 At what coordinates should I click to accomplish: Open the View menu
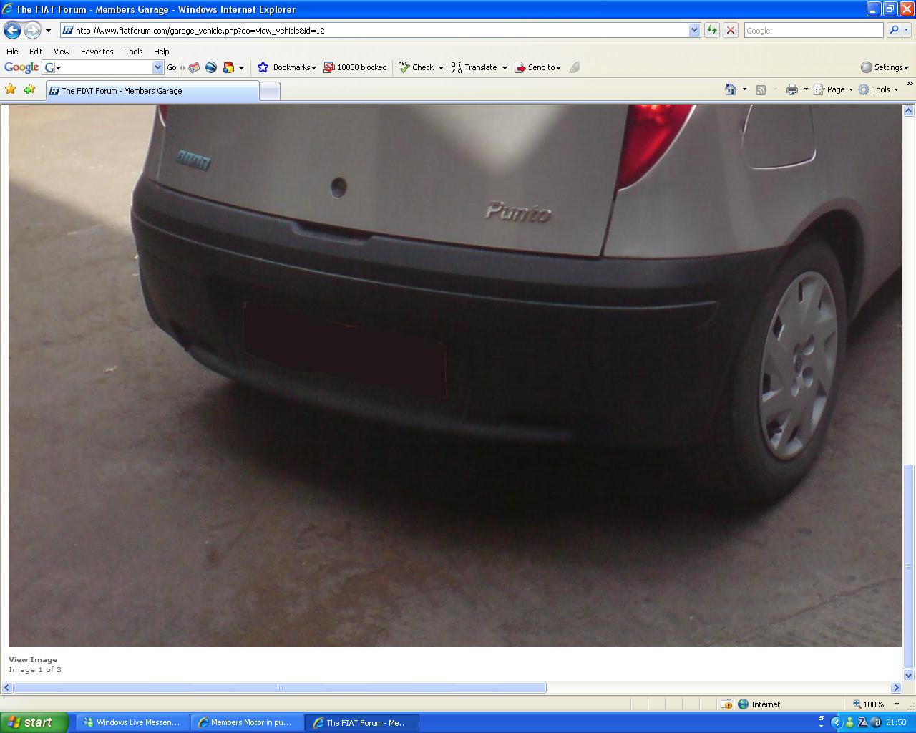pos(62,52)
